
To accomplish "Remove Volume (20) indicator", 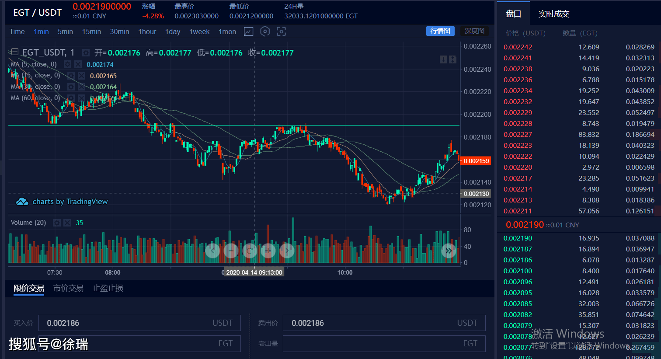I will tap(67, 223).
